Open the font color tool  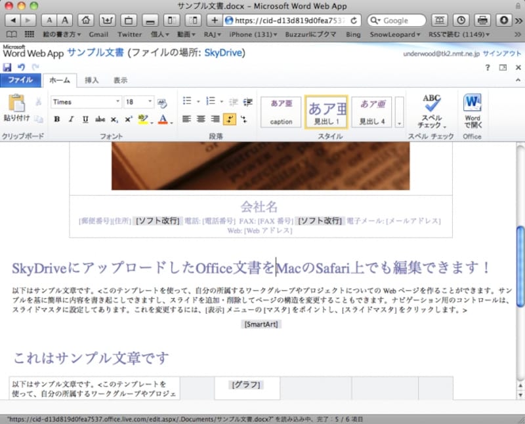point(163,119)
